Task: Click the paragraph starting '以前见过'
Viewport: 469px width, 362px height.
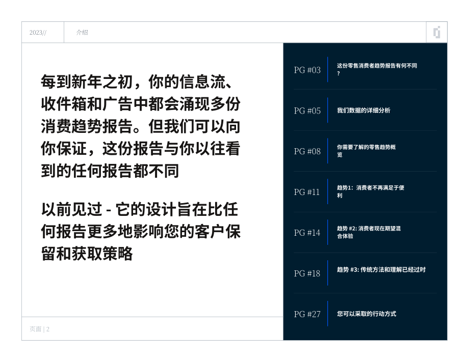Action: 141,232
